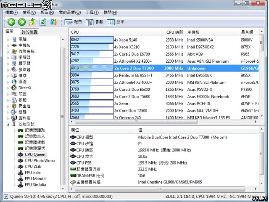Open the 檢視(V) menu
This screenshot has height=202, width=269.
[x=29, y=13]
